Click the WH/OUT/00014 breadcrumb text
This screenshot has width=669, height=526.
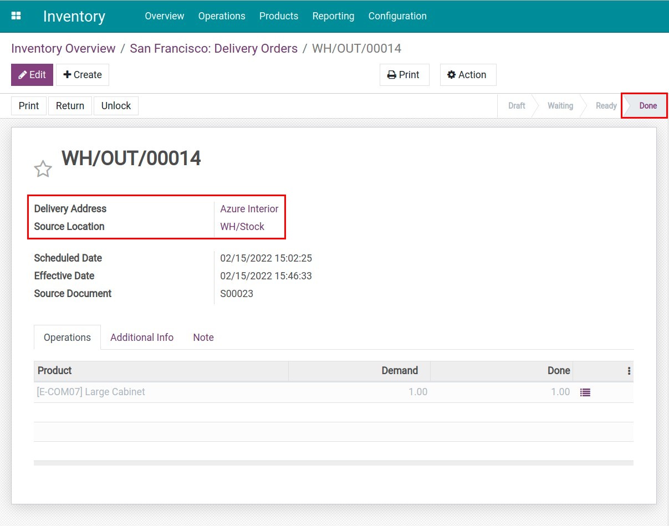pyautogui.click(x=357, y=48)
